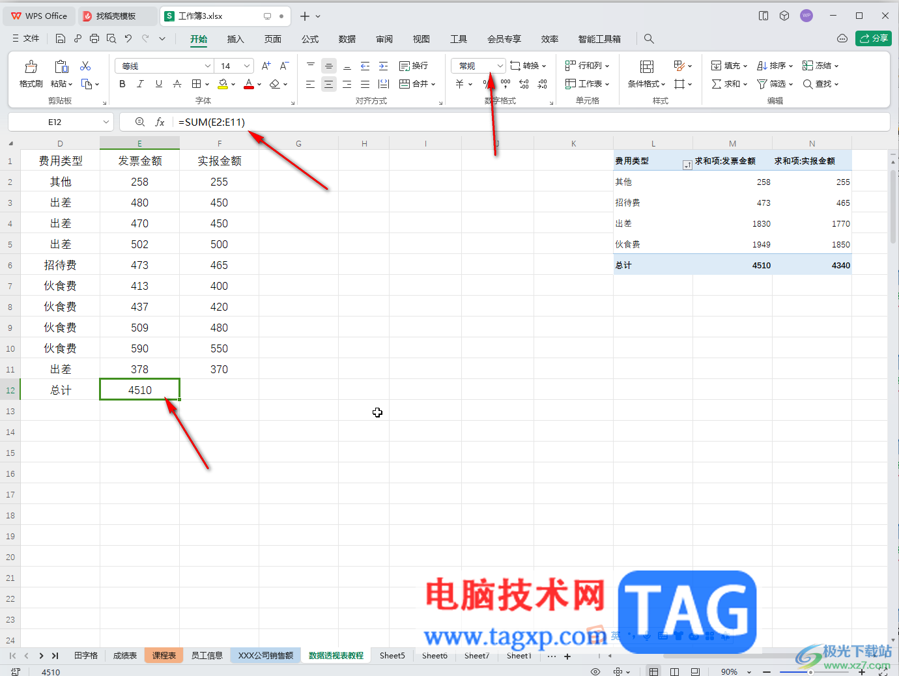899x676 pixels.
Task: Toggle Wrap Text (换行)
Action: point(414,66)
